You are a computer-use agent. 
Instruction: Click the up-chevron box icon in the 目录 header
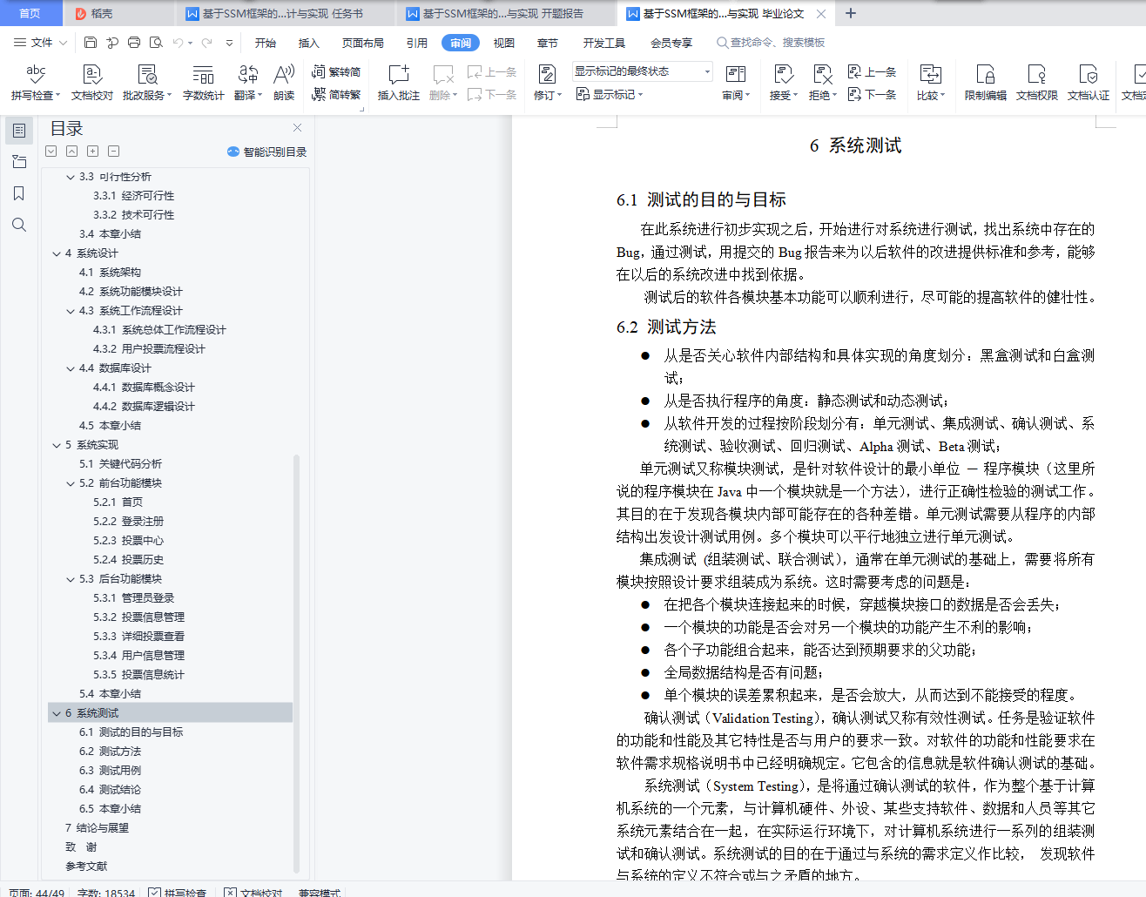72,152
